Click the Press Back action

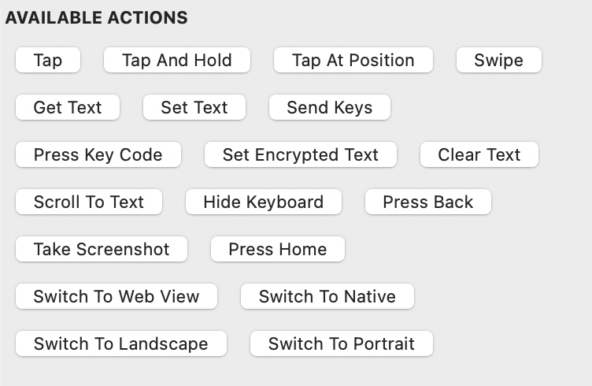pyautogui.click(x=428, y=202)
